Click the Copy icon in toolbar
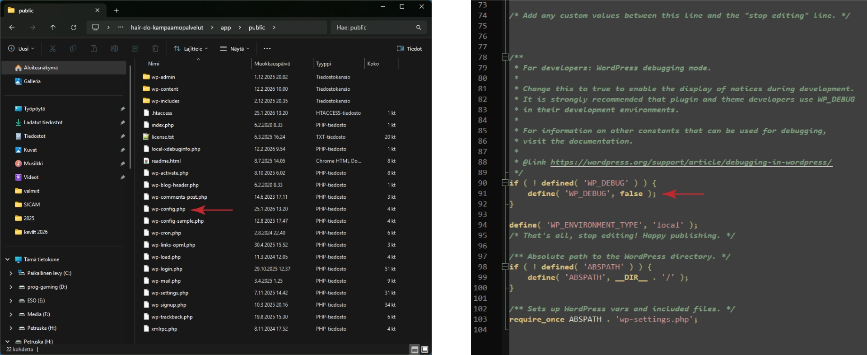Viewport: 867px width, 355px height. pos(73,48)
